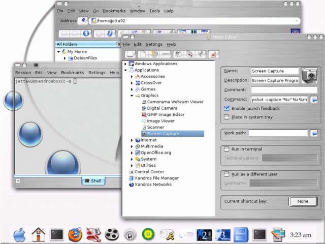Switch to desktop 3 in the dock pager
Viewport: 325px width, 244px height.
[223, 235]
